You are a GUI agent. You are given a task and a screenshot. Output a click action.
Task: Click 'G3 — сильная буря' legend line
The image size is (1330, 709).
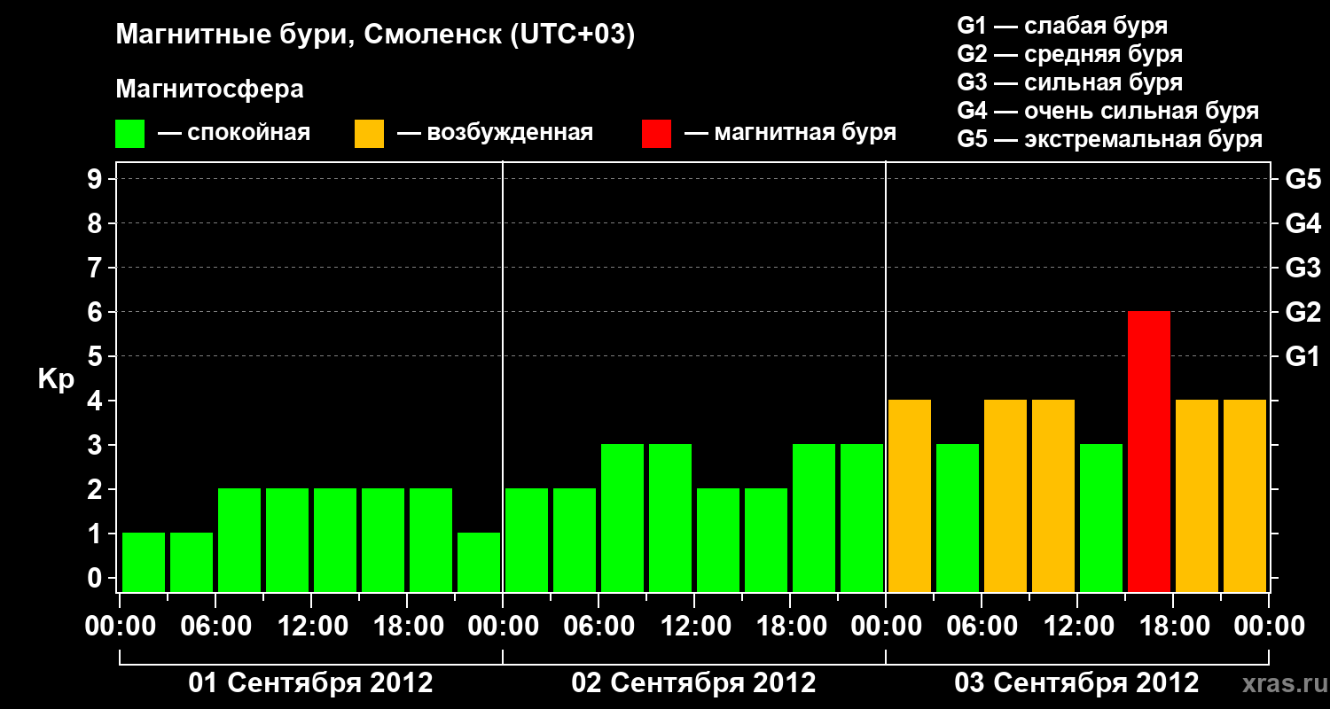[1070, 82]
